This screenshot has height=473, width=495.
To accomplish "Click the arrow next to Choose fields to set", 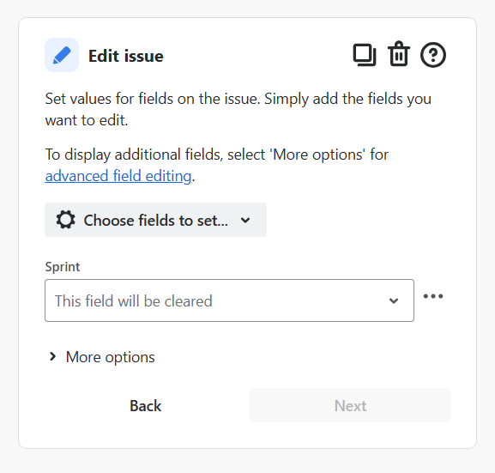I will pyautogui.click(x=245, y=221).
